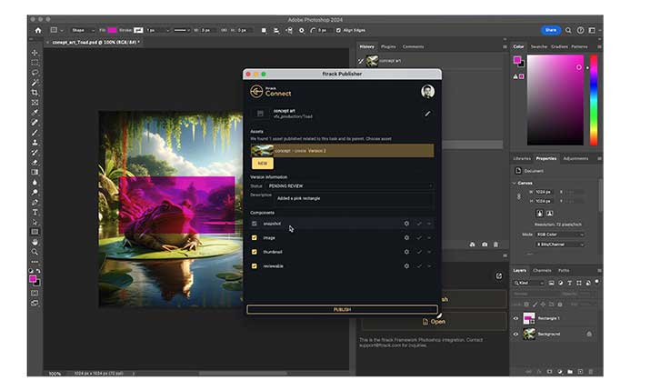650x390 pixels.
Task: Open settings gear for snapshot component
Action: point(406,224)
